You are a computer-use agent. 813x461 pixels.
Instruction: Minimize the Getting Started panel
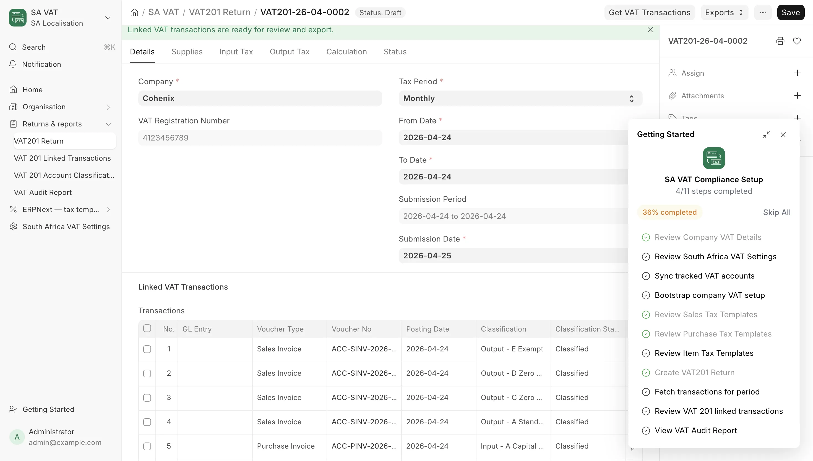[766, 135]
